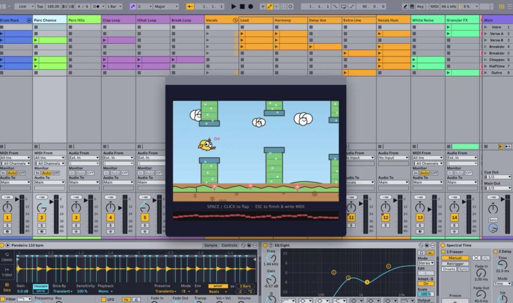Launch the first clip on Granular FX track
The image size is (513, 303).
coord(448,27)
